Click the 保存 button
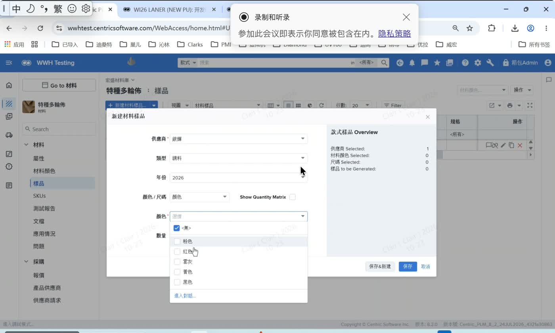The width and height of the screenshot is (555, 333). (408, 267)
